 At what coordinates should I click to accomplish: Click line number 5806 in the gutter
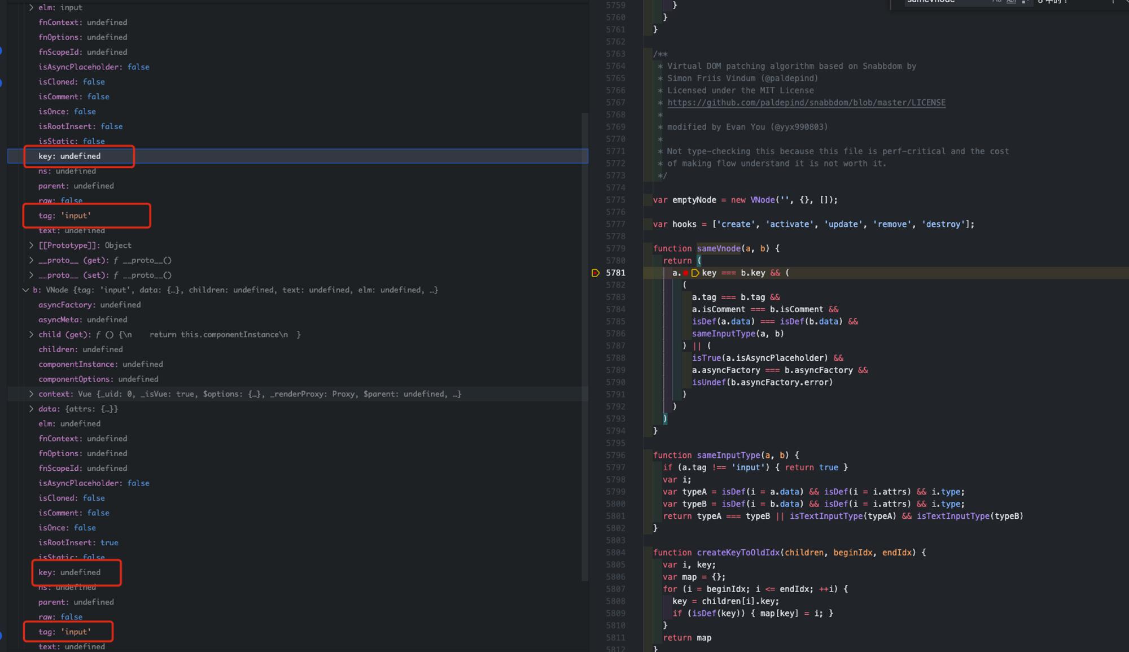pyautogui.click(x=615, y=577)
